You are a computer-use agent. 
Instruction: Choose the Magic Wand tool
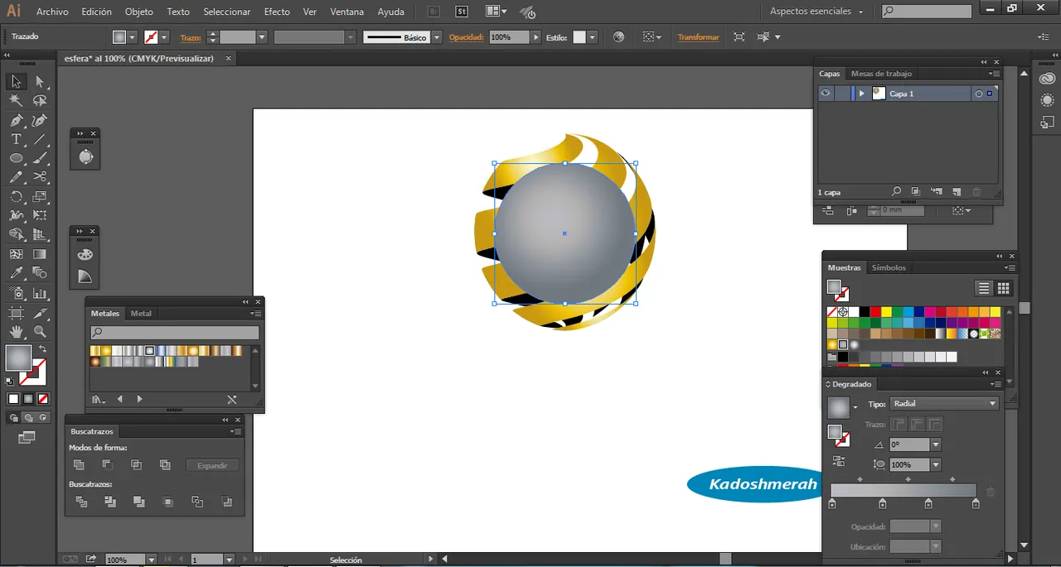click(16, 100)
